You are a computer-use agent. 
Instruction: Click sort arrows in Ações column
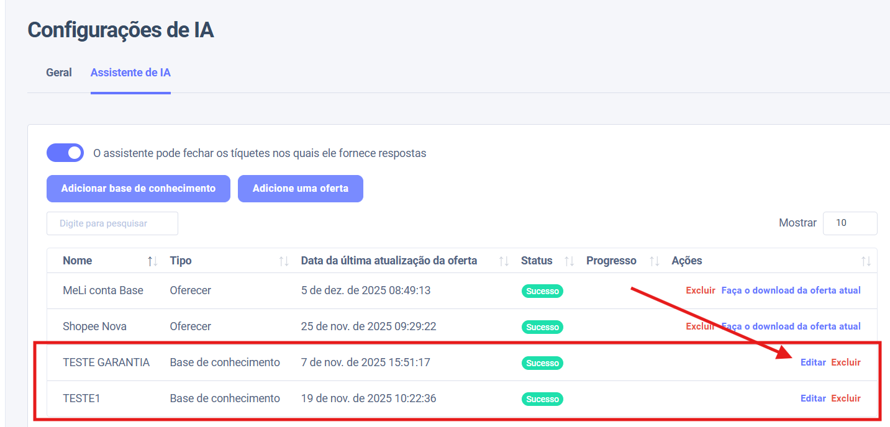point(866,261)
